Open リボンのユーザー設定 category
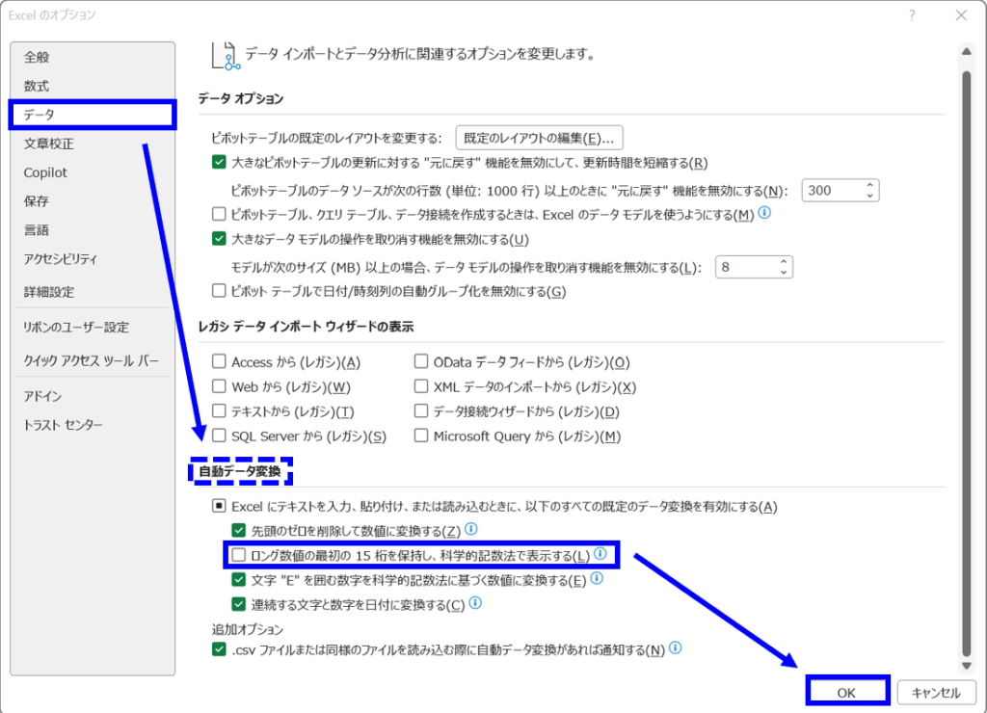 pos(93,328)
